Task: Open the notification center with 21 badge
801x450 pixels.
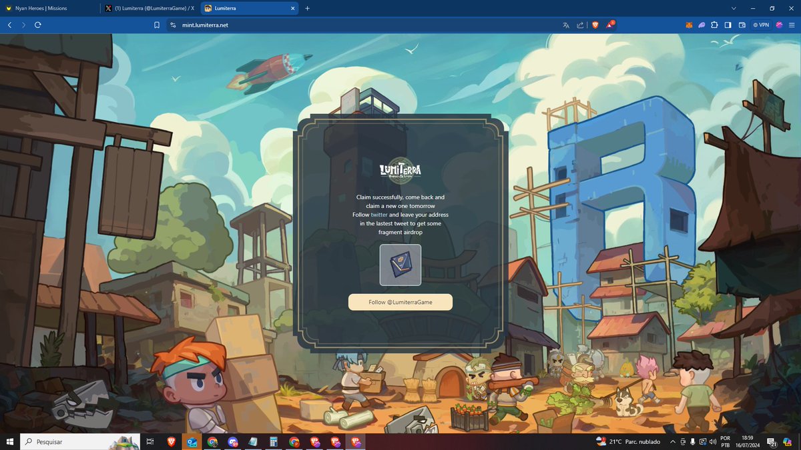Action: point(772,442)
